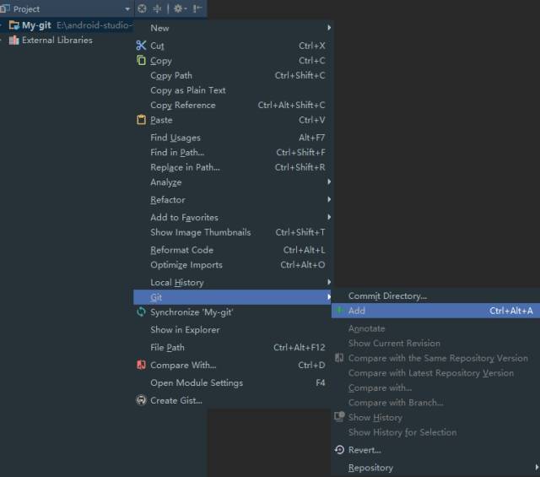
Task: Click the Synchronize refresh icon
Action: tap(141, 312)
